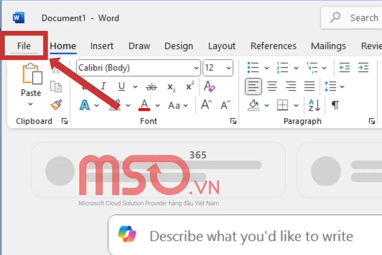The height and width of the screenshot is (255, 382).
Task: Expand numbering library arrow
Action: click(x=296, y=68)
